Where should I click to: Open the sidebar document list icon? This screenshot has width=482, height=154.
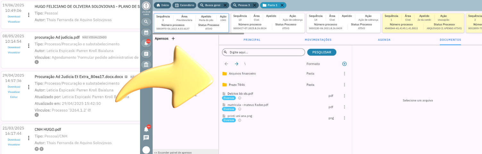[x=146, y=54]
